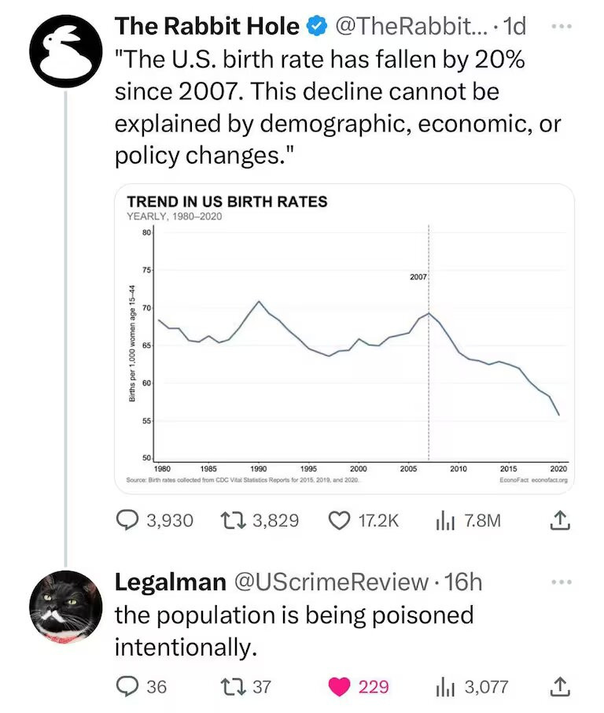Open The Rabbit Hole display name
The width and height of the screenshot is (604, 713).
pos(207,27)
